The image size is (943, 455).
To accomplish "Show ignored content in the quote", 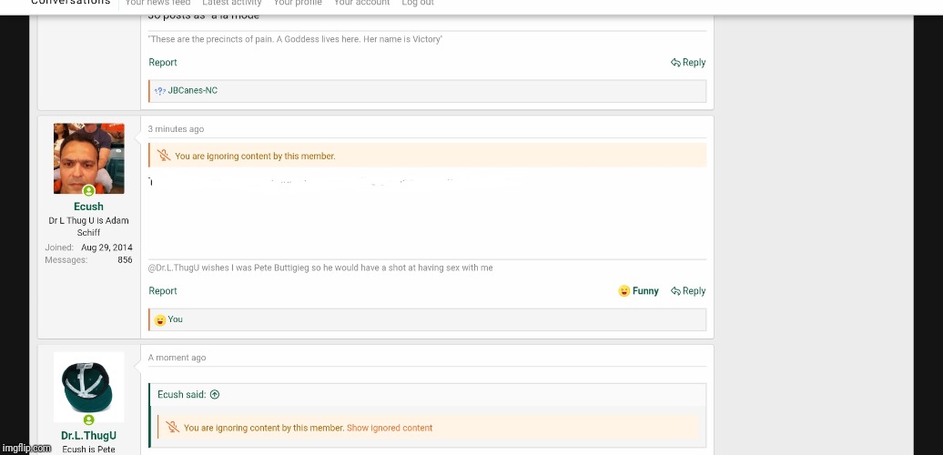I will (390, 428).
